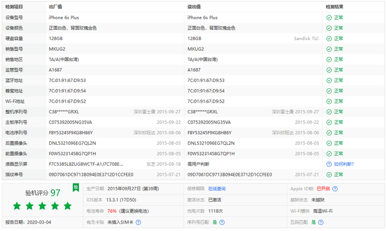Select 128GB in the 读出值 column

194,38
